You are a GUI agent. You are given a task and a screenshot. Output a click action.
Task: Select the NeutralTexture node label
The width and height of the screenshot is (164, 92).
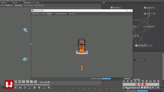click(117, 8)
